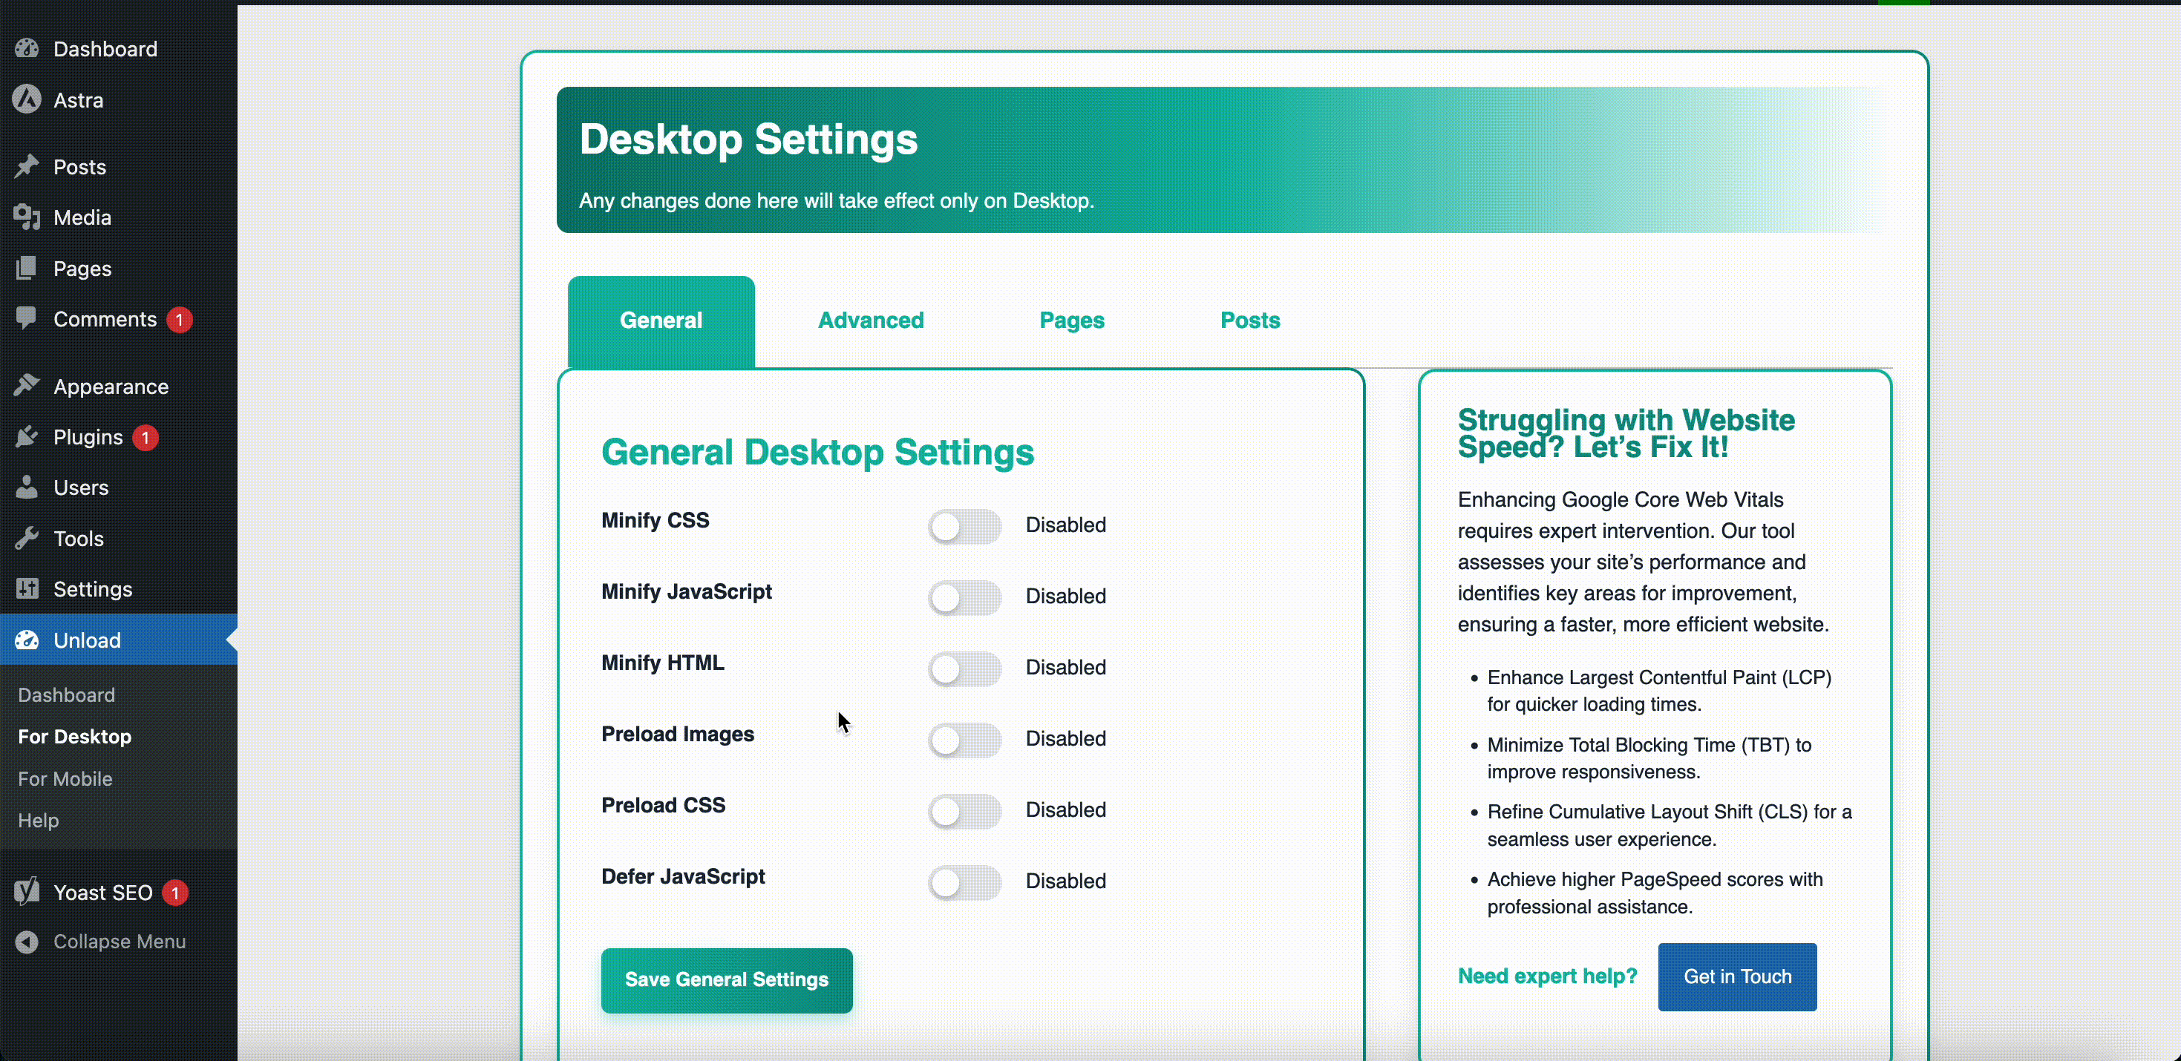Click Disabled status next to Preload CSS
This screenshot has height=1061, width=2181.
point(1066,809)
